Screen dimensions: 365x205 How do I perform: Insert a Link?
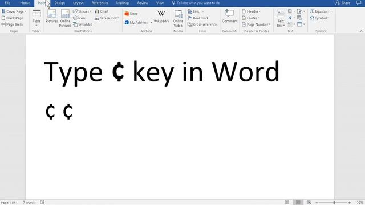point(194,11)
